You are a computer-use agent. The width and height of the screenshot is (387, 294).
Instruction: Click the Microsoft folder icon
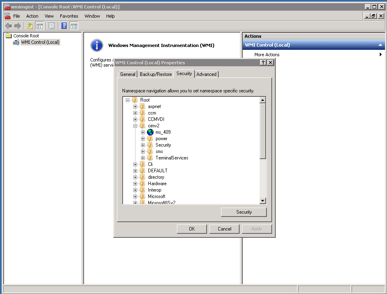(x=142, y=196)
